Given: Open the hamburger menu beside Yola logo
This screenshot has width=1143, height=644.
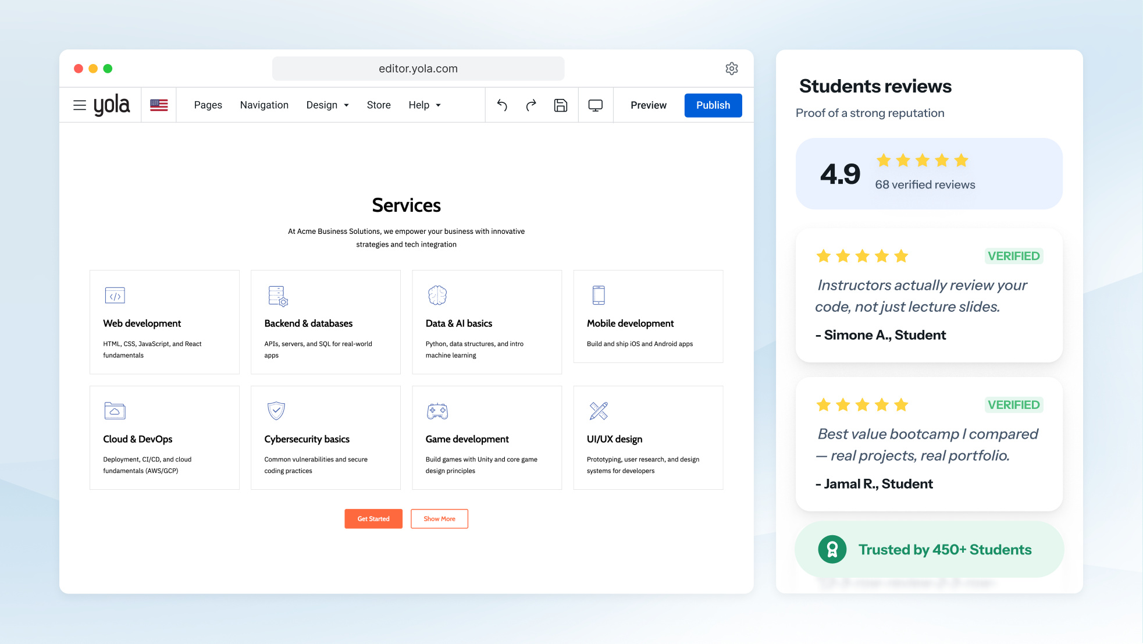Looking at the screenshot, I should [x=80, y=105].
